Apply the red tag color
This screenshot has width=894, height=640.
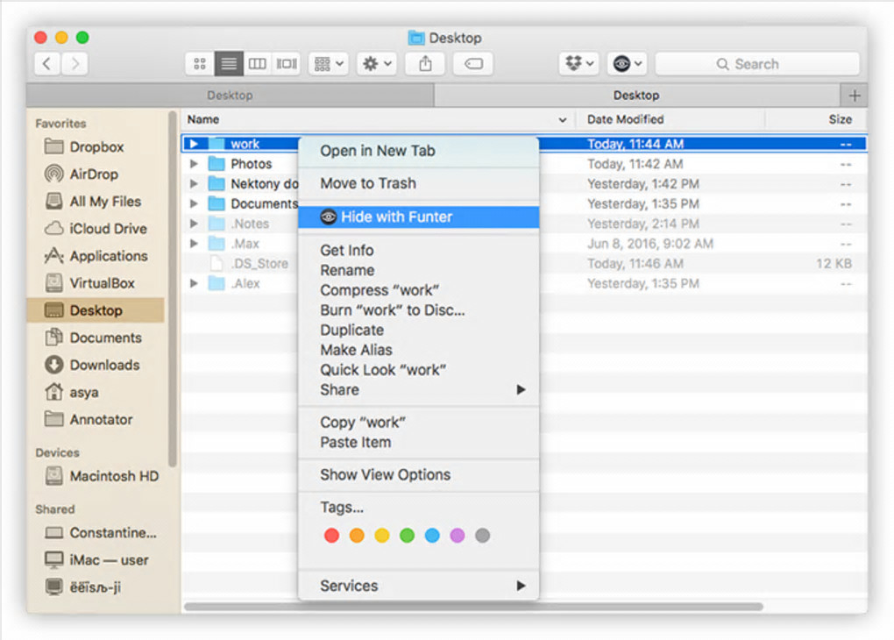click(331, 536)
